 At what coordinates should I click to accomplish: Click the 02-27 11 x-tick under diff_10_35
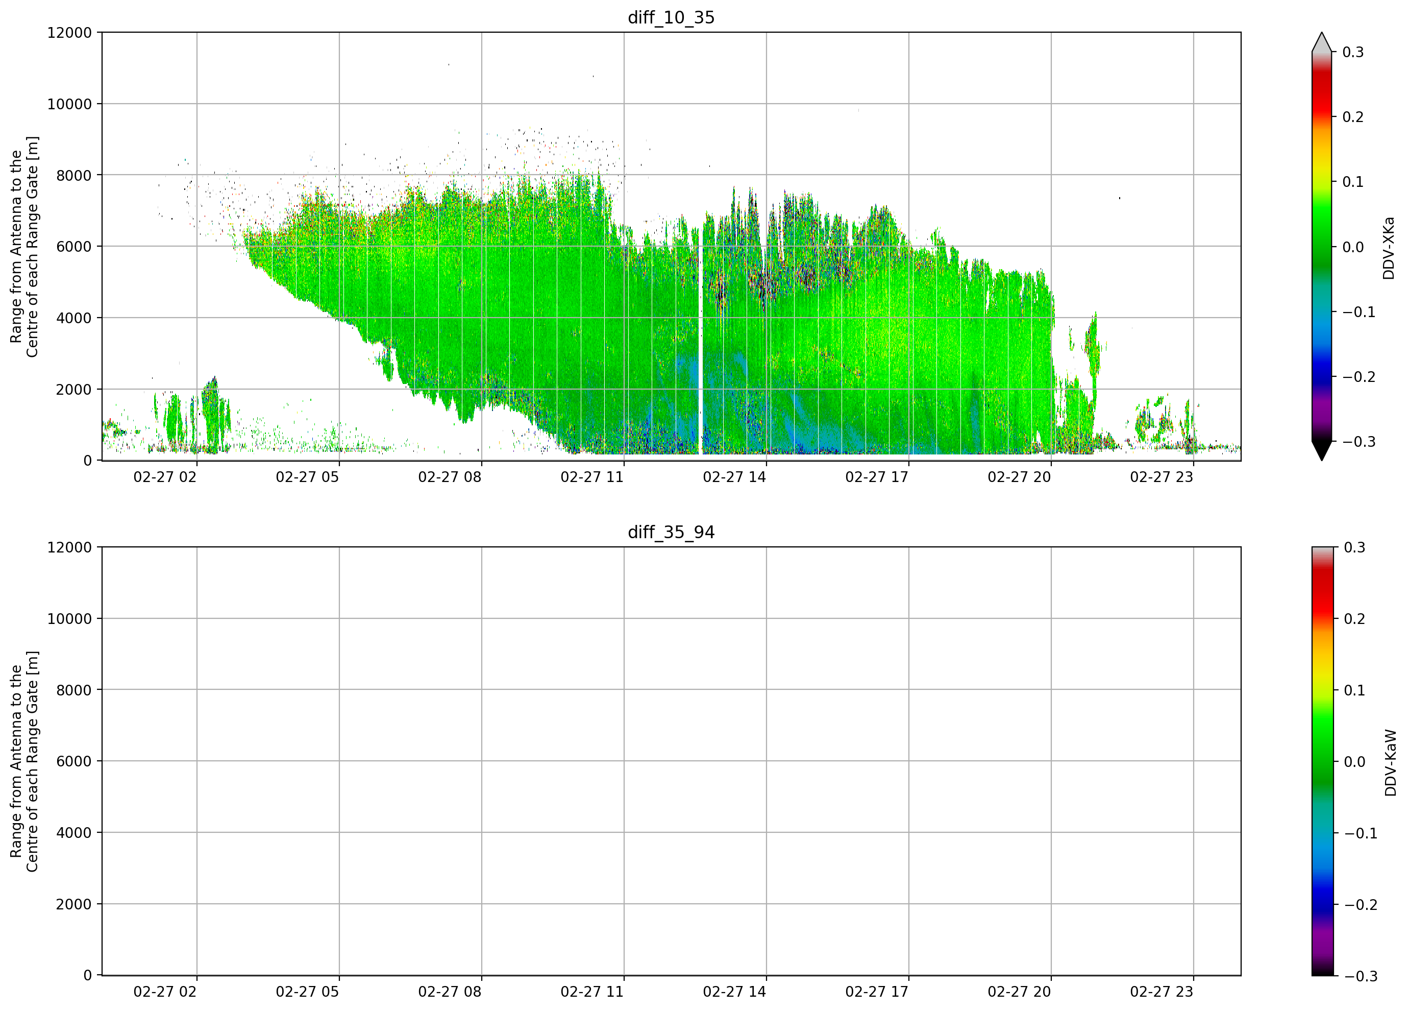click(592, 477)
